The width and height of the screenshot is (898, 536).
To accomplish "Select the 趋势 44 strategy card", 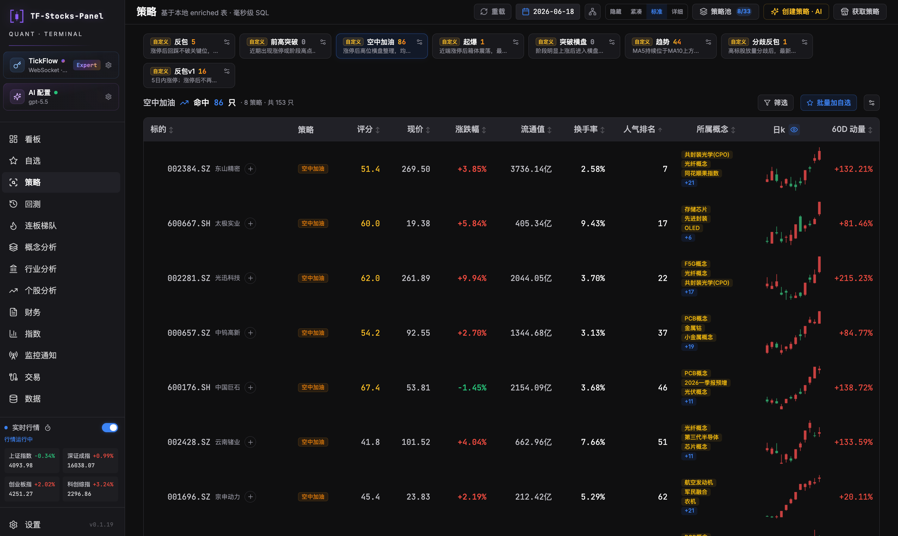I will pyautogui.click(x=670, y=46).
